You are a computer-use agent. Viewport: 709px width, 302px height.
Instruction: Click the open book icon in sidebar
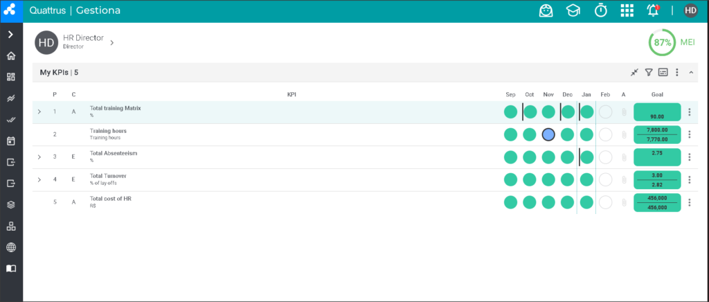pos(11,269)
